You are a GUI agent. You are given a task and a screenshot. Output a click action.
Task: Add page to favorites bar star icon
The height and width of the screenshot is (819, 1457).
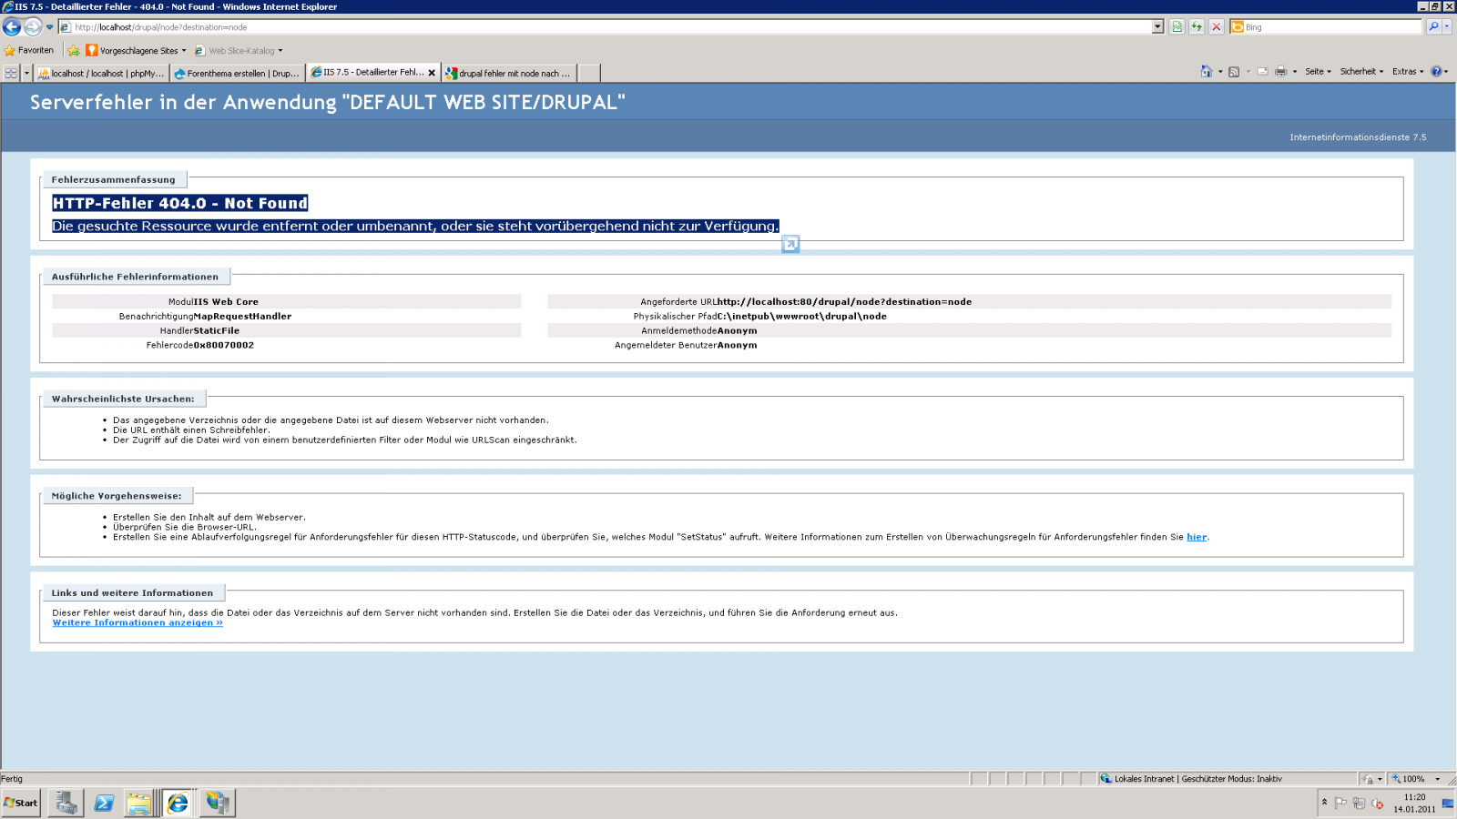pos(74,51)
